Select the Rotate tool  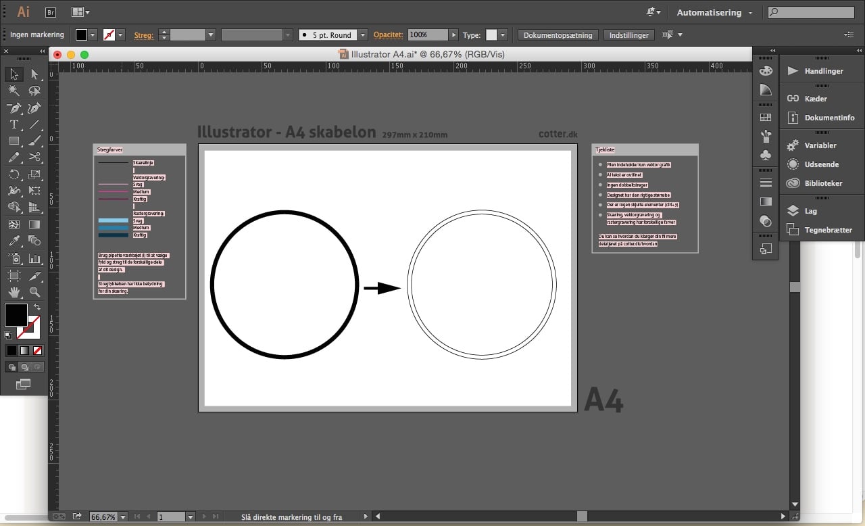point(14,174)
